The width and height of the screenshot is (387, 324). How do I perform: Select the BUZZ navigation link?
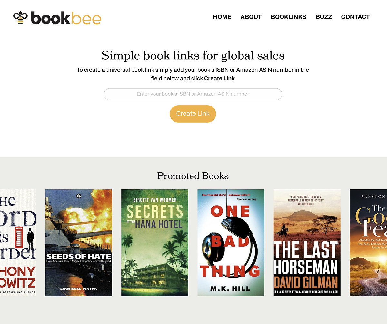324,17
